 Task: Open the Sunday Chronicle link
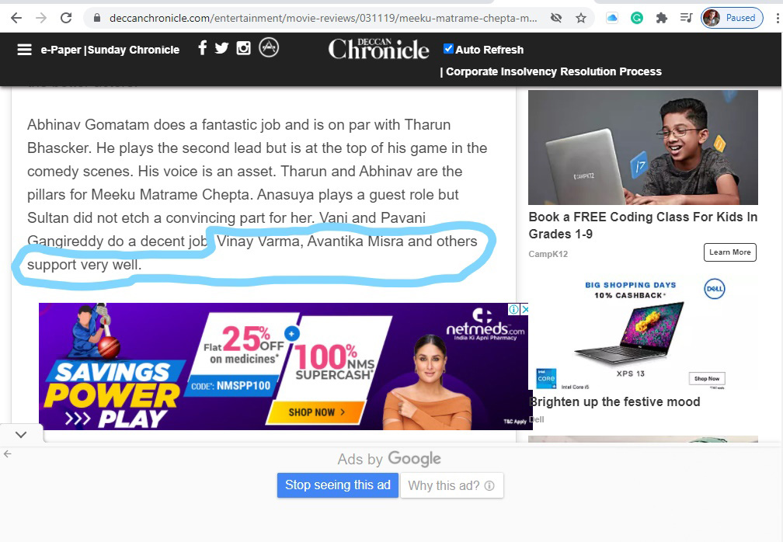click(134, 50)
